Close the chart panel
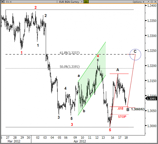Image resolution: width=158 pixels, height=144 pixels. click(155, 2)
